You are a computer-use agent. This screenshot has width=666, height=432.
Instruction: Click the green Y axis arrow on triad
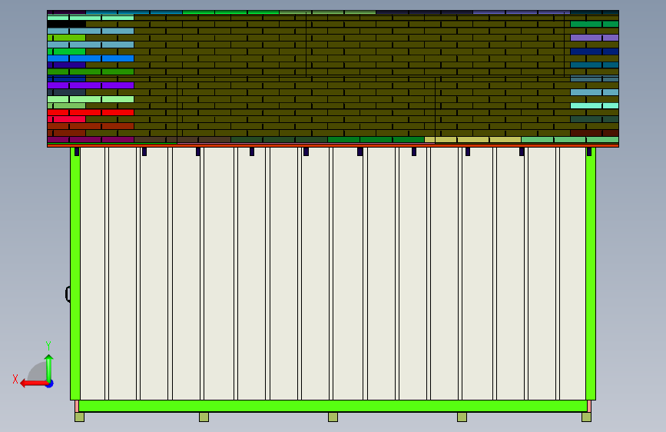point(49,367)
